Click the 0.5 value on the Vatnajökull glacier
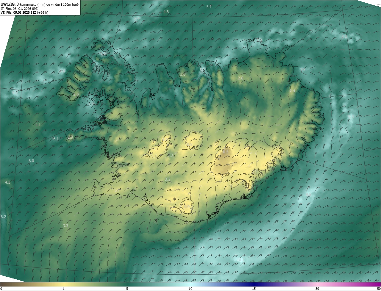Image resolution: width=381 pixels, height=291 pixels. click(x=226, y=152)
